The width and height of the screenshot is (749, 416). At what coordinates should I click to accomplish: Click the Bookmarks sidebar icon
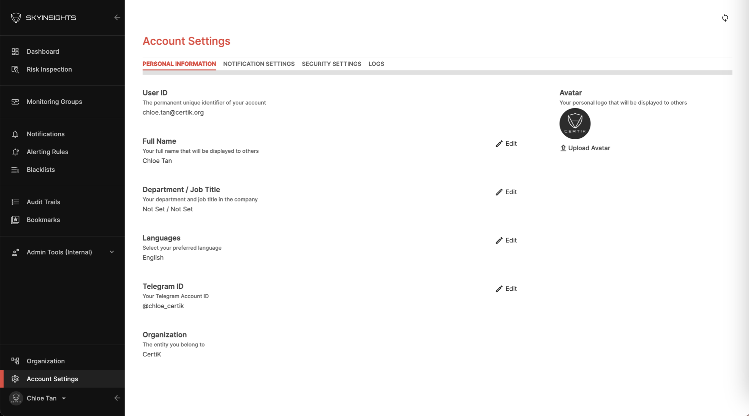point(15,220)
